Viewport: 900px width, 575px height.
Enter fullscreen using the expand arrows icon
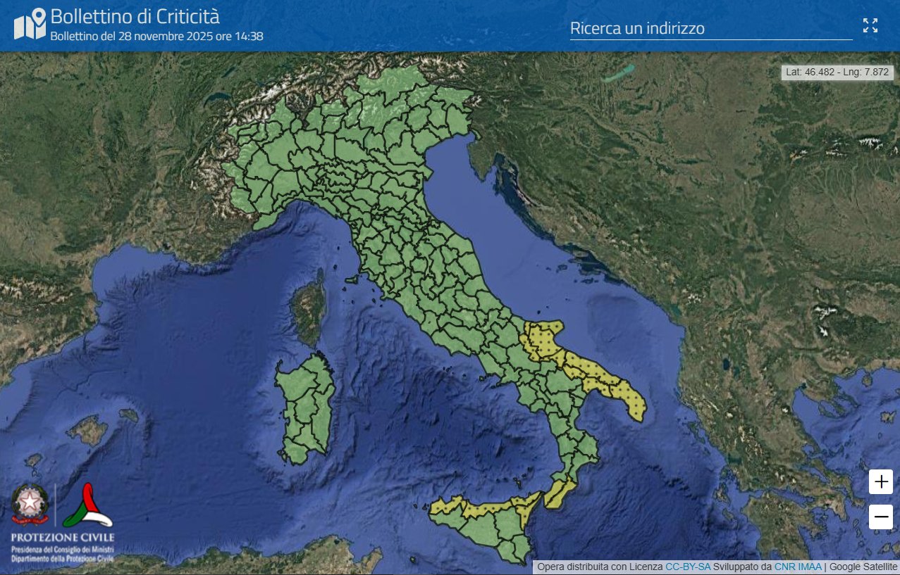[870, 25]
